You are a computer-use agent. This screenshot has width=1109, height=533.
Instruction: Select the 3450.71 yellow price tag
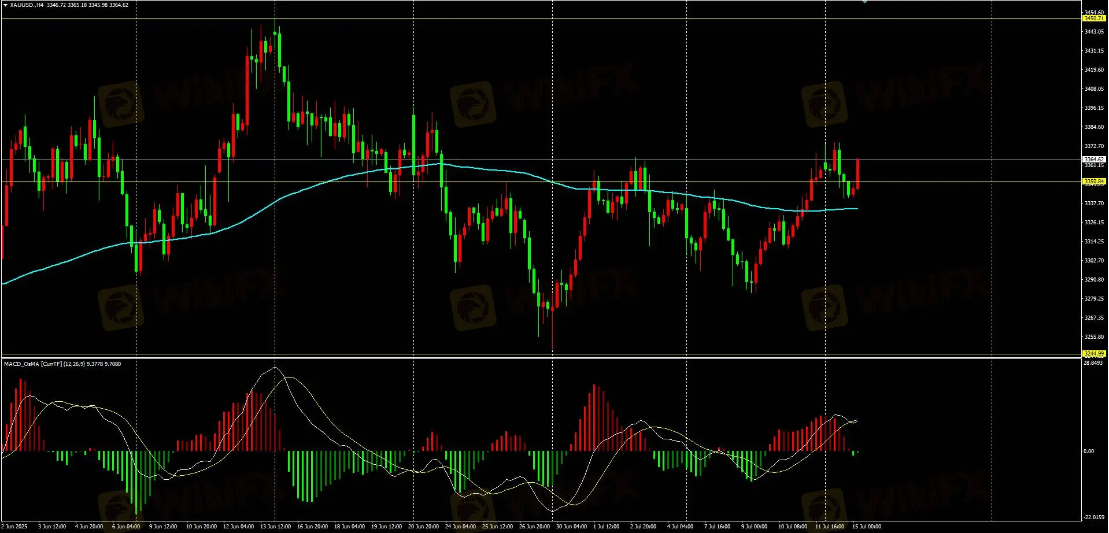[1094, 18]
